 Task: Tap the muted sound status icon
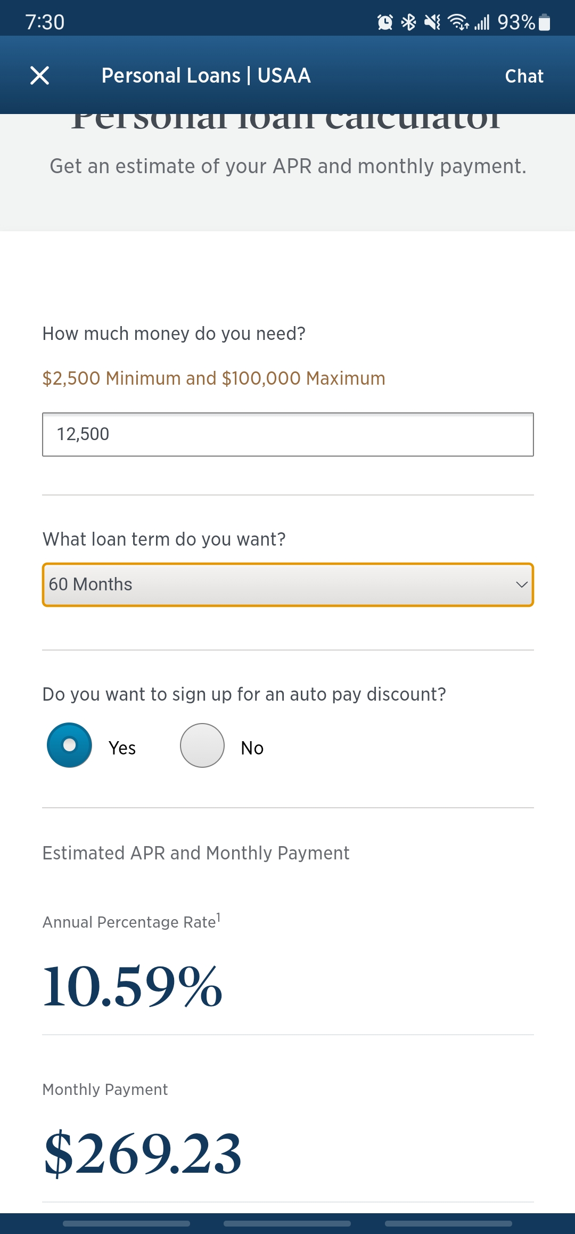pos(432,22)
